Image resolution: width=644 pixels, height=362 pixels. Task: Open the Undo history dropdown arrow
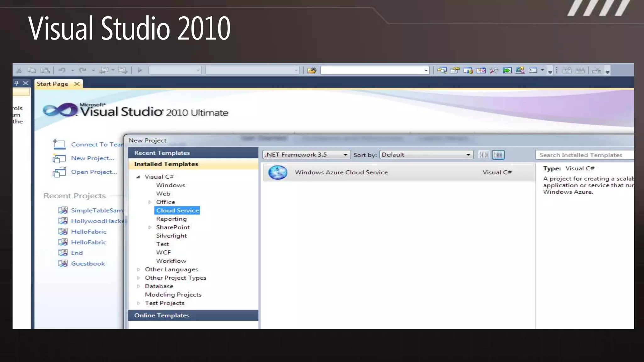coord(73,71)
